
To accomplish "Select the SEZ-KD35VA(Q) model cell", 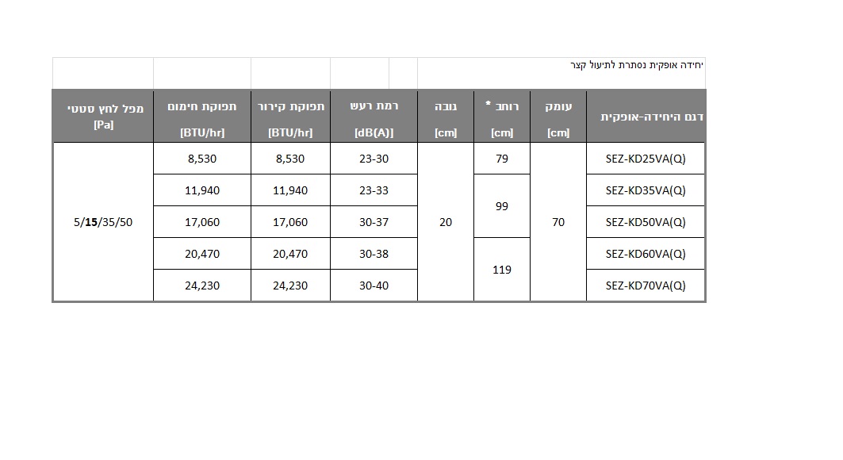I will point(646,190).
